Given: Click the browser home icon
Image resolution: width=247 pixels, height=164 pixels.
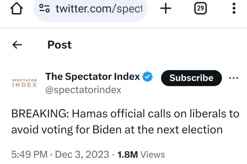Looking at the screenshot, I should click(x=17, y=8).
